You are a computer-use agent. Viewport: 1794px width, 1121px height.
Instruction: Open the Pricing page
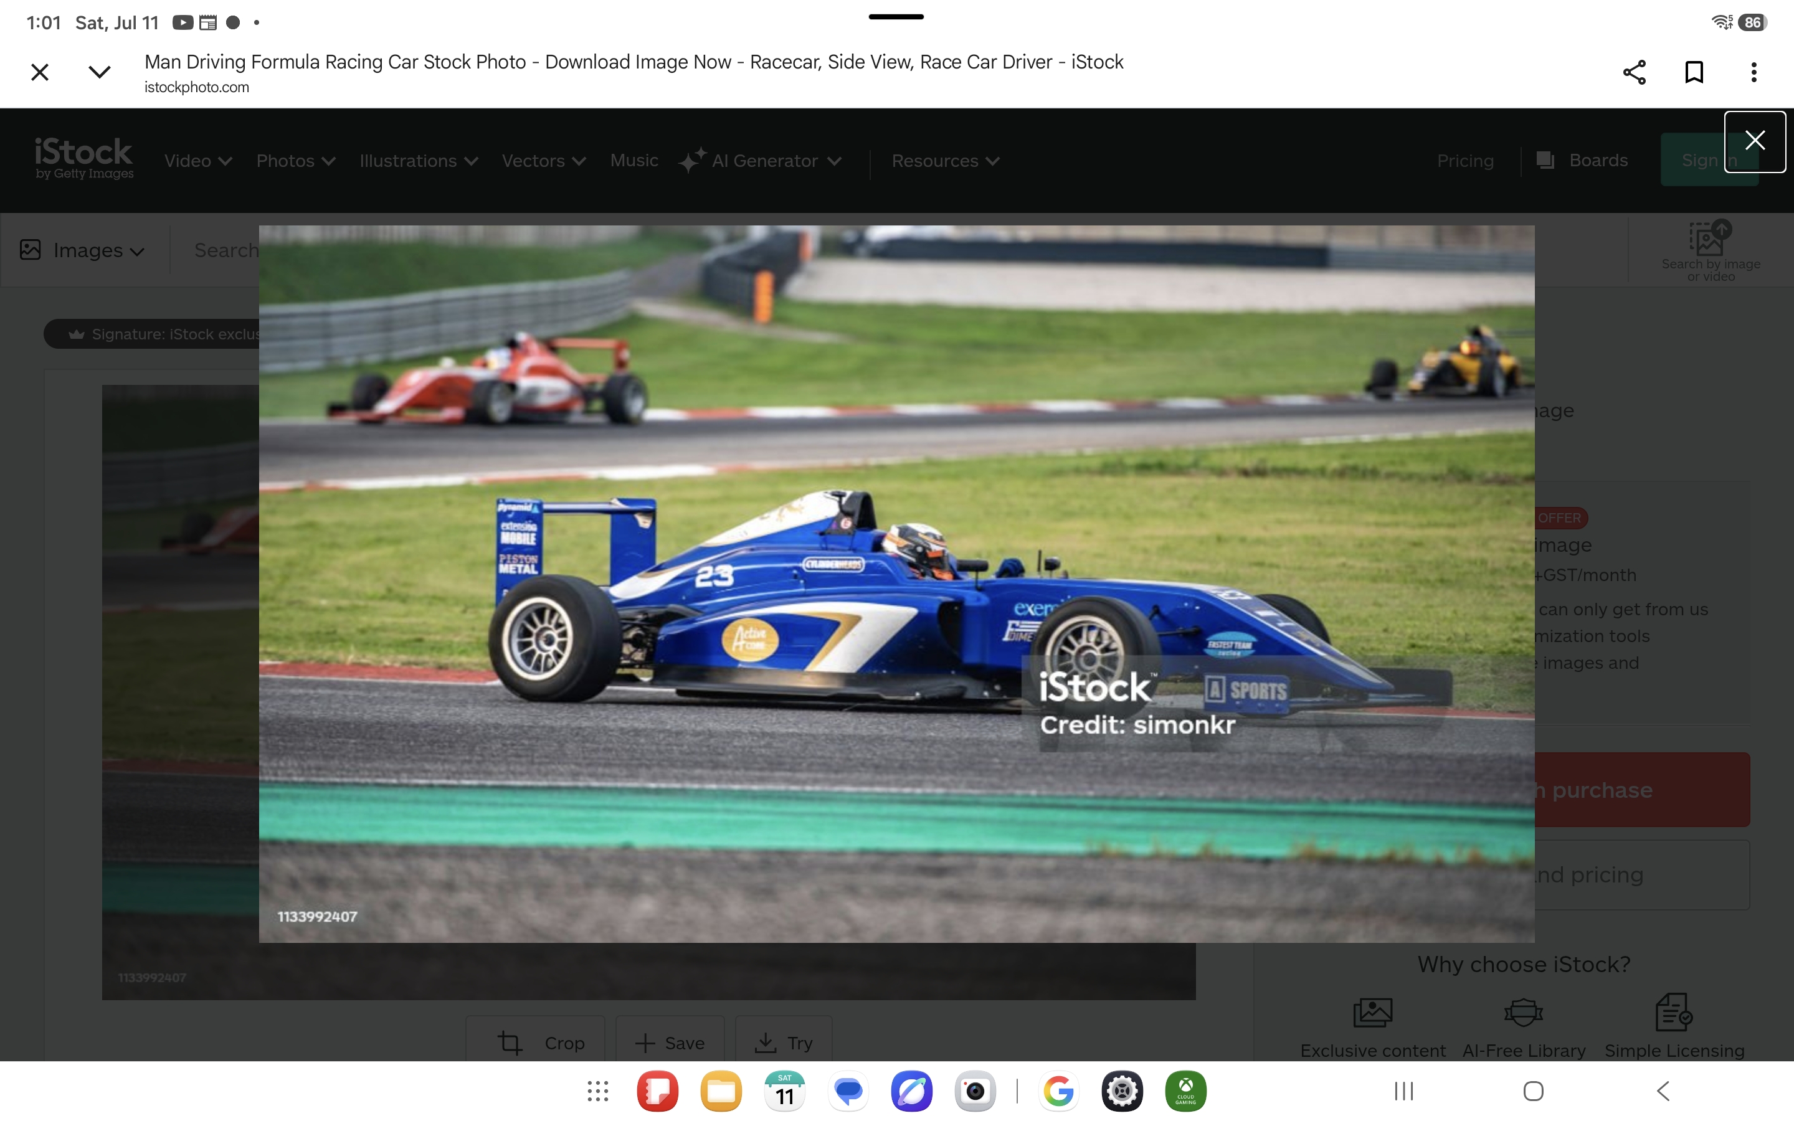click(1465, 161)
